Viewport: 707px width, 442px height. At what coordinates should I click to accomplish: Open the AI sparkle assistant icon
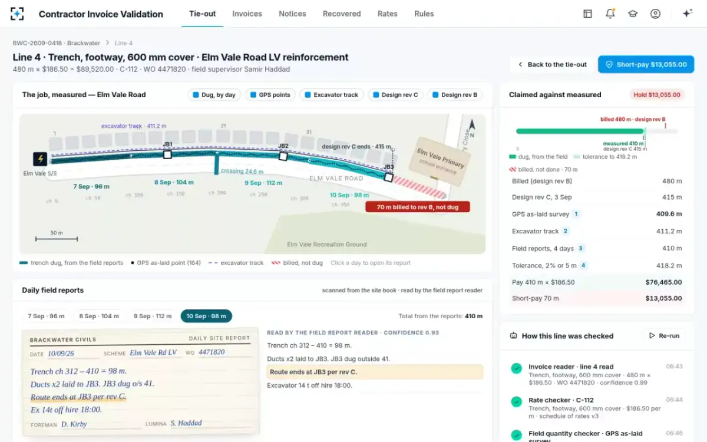pos(687,14)
